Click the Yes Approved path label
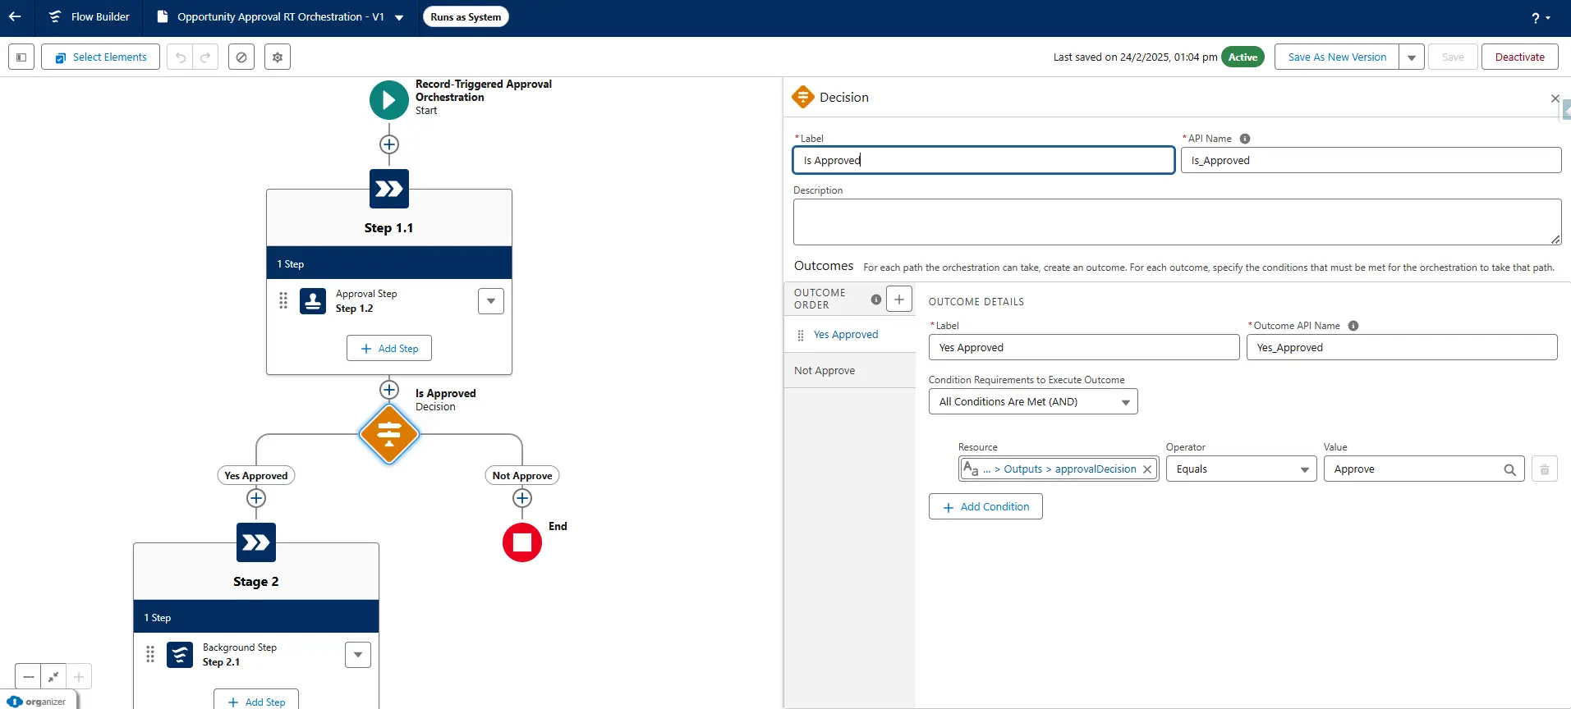Image resolution: width=1571 pixels, height=709 pixels. point(256,476)
